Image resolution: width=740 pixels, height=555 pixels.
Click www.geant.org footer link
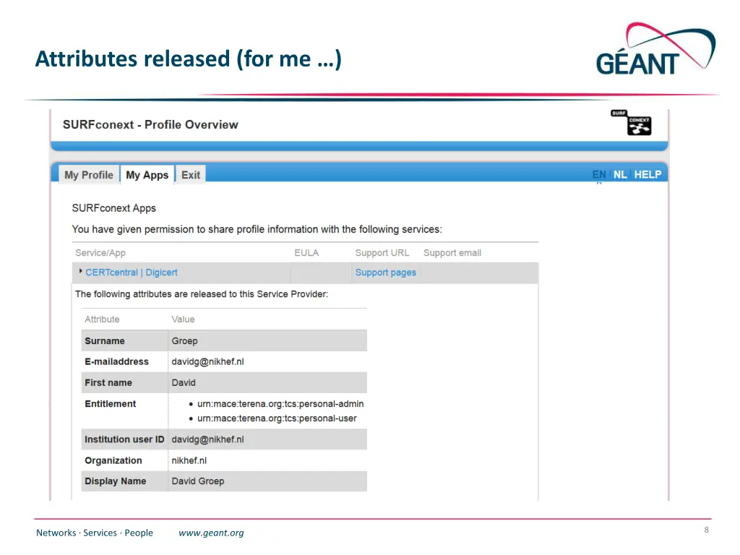coord(211,533)
